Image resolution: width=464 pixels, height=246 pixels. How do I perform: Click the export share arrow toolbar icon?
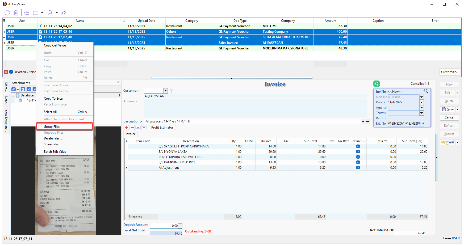(63, 13)
